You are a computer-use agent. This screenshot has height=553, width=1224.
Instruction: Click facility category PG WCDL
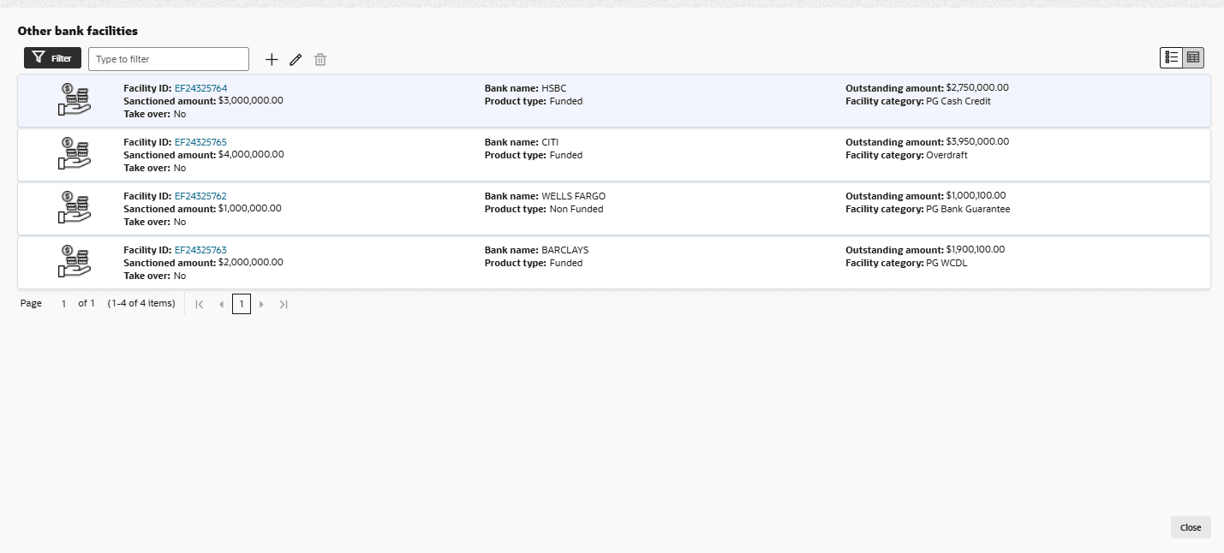[946, 263]
